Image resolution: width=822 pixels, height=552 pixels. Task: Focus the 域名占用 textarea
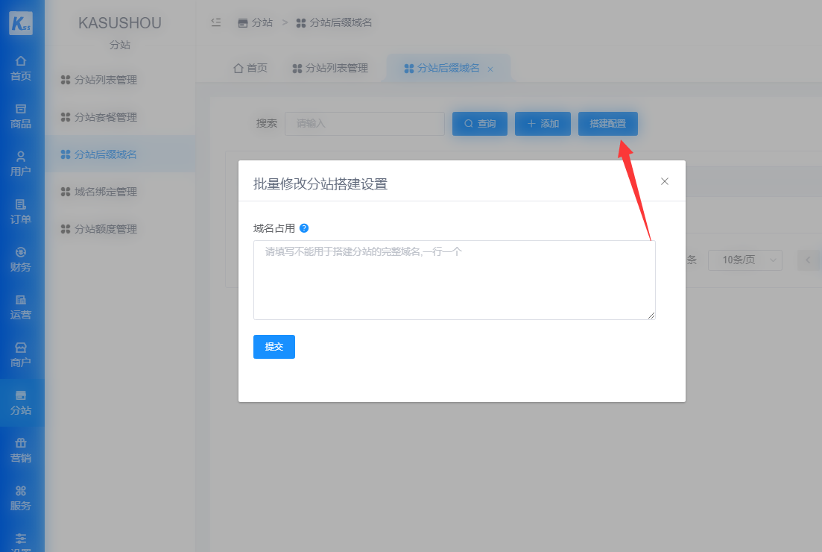[455, 280]
